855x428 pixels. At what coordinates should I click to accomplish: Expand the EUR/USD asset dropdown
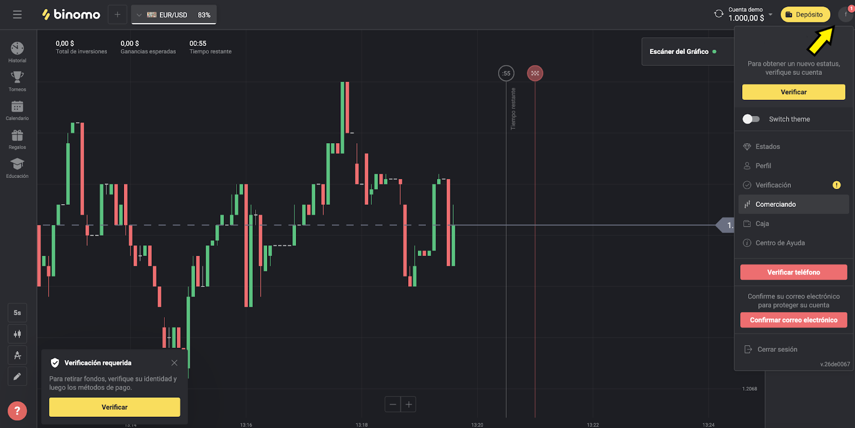(x=174, y=15)
